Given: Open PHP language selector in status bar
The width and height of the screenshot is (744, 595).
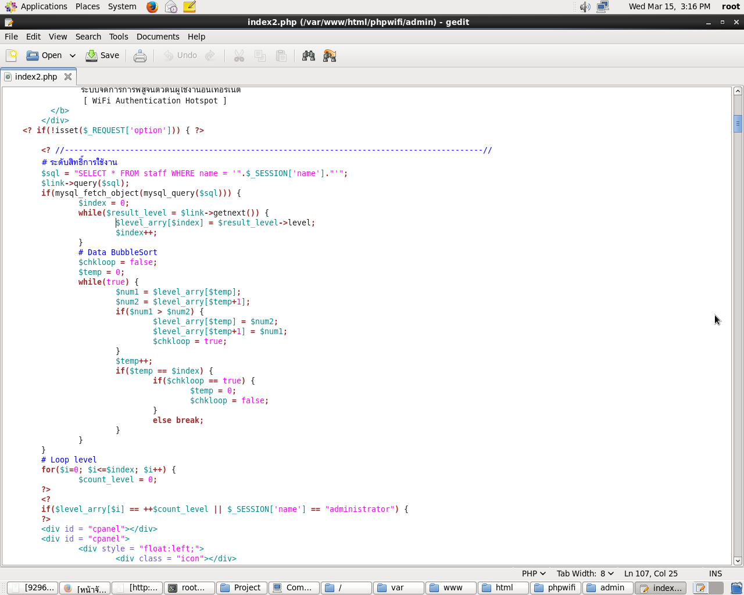Looking at the screenshot, I should pyautogui.click(x=534, y=573).
